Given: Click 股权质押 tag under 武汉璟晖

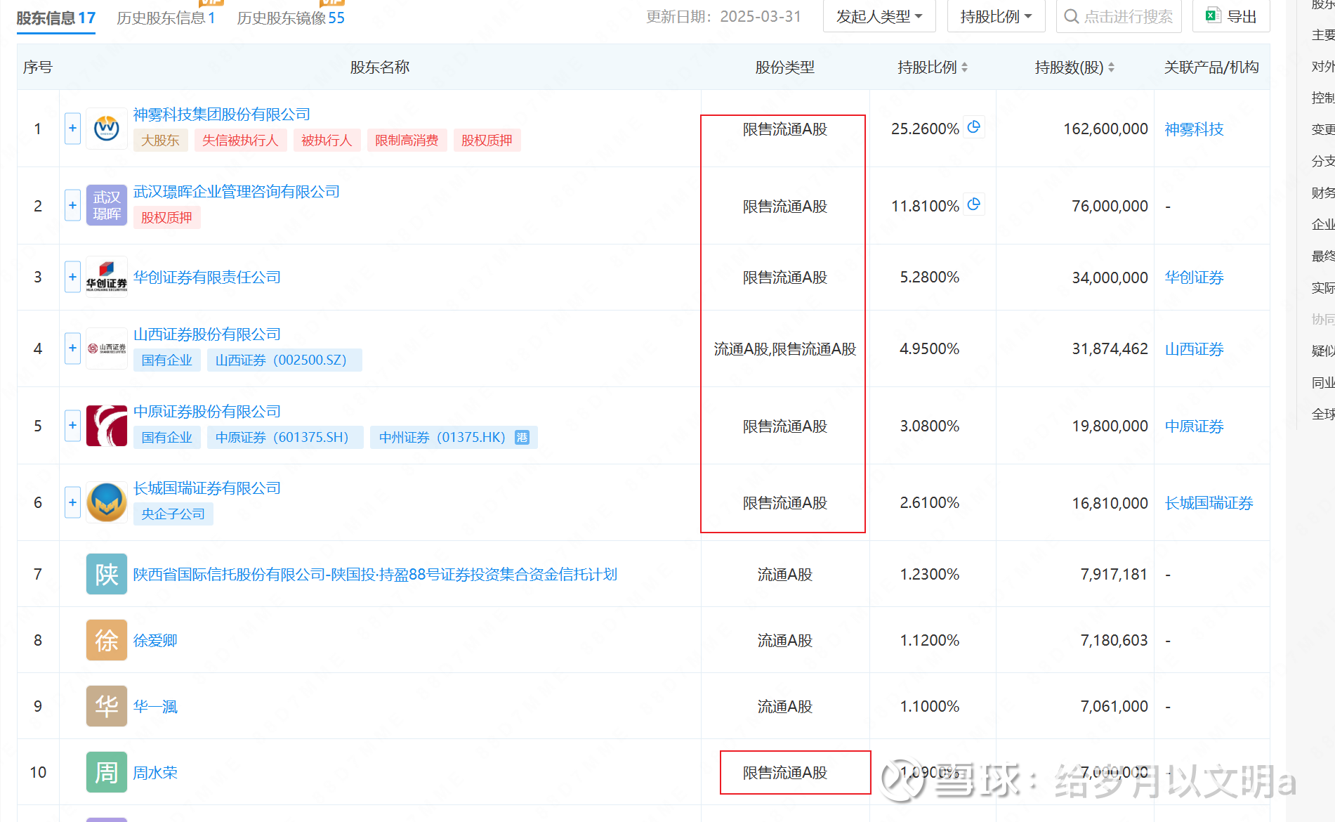Looking at the screenshot, I should coord(166,218).
